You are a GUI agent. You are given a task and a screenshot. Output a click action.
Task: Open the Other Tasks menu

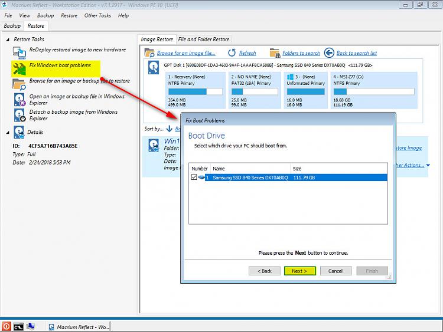[x=97, y=15]
